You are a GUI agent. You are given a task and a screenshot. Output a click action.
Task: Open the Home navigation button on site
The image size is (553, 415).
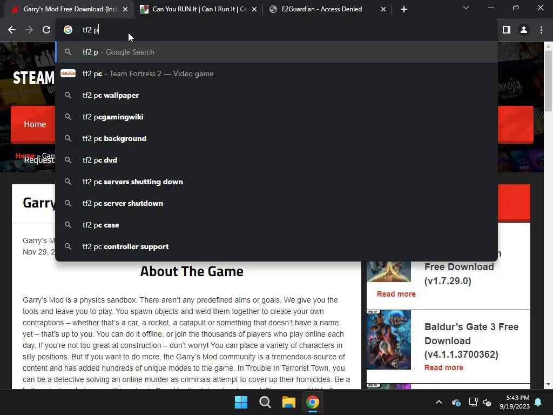pyautogui.click(x=35, y=124)
